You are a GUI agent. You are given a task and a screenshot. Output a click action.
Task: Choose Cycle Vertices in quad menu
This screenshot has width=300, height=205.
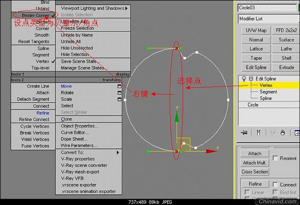coord(35,127)
